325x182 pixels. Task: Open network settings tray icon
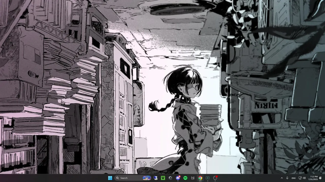[300, 178]
